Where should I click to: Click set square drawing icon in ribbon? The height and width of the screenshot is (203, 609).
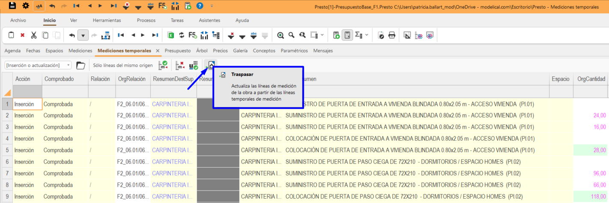(x=407, y=35)
